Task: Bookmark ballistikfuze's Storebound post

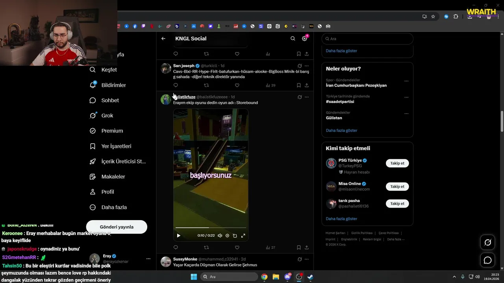Action: point(299,248)
